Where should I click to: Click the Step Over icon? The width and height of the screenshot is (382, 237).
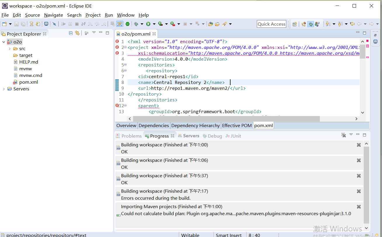click(x=97, y=24)
